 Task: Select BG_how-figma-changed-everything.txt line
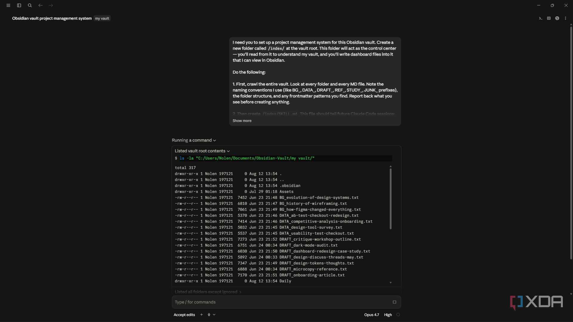click(x=268, y=210)
